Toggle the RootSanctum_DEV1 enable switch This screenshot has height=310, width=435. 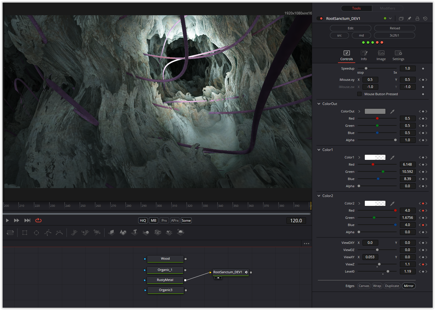coord(320,18)
